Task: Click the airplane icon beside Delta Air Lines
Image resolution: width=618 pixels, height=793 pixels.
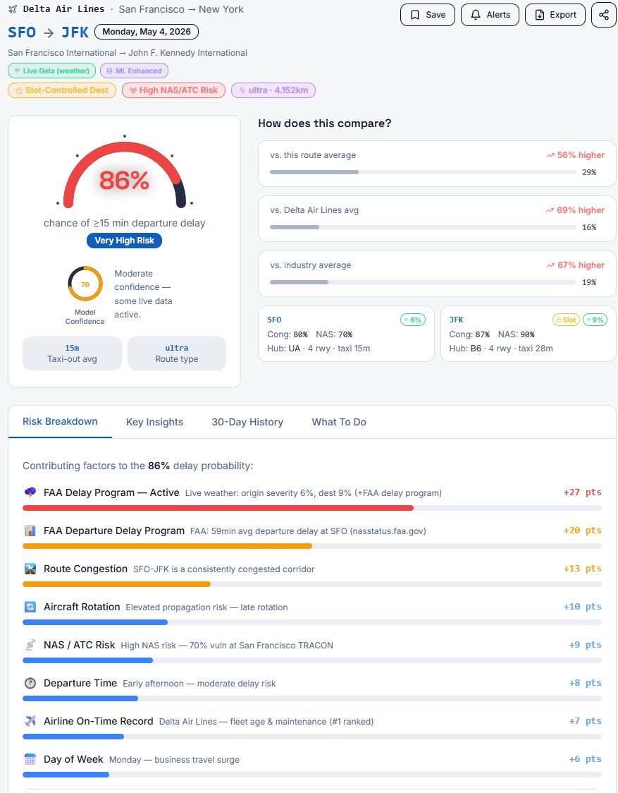Action: [x=13, y=9]
